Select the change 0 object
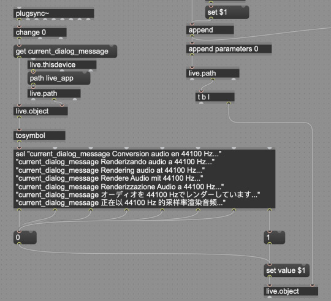Viewport: 331px width, 301px height. pyautogui.click(x=40, y=32)
